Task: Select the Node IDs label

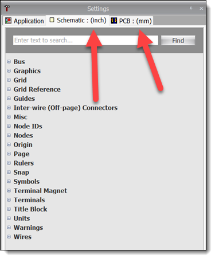Action: (x=28, y=126)
